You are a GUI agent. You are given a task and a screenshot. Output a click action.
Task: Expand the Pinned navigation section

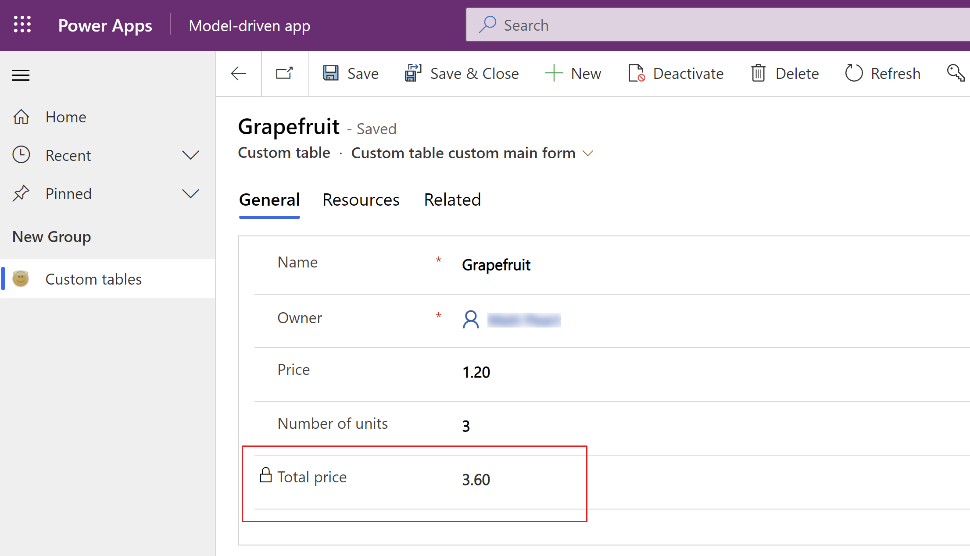tap(190, 193)
